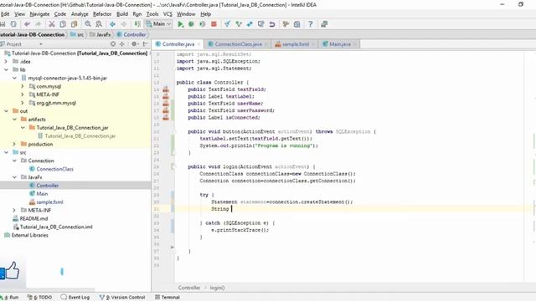Click Scroll from Source icon in Project panel
The height and width of the screenshot is (301, 536).
pyautogui.click(x=113, y=44)
